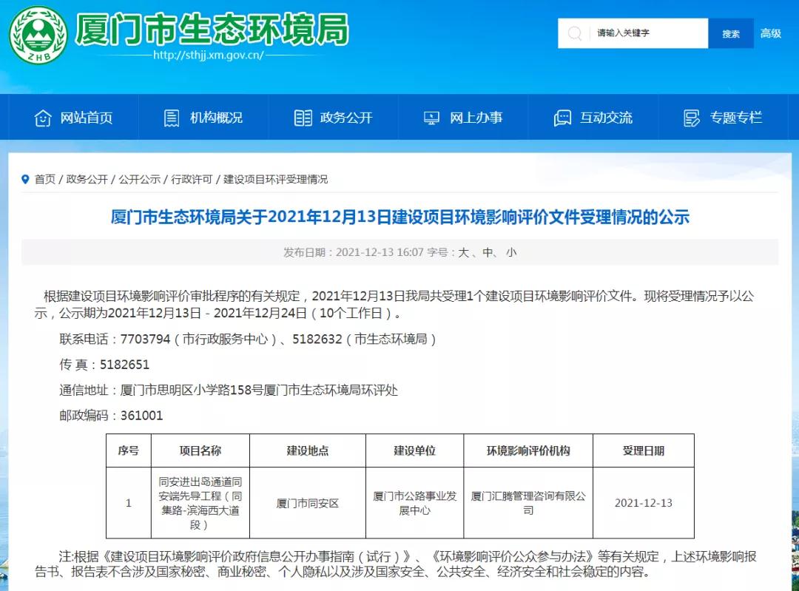
Task: Click the location pin breadcrumb icon
Action: [x=27, y=179]
